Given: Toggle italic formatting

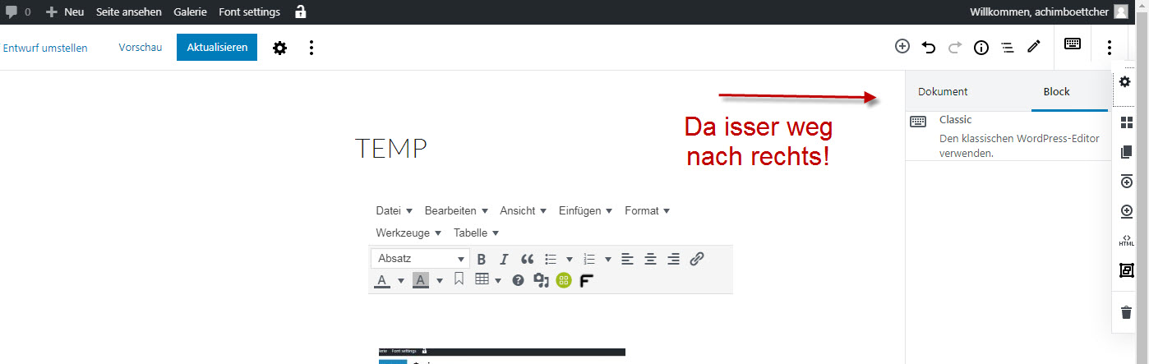Looking at the screenshot, I should click(505, 259).
